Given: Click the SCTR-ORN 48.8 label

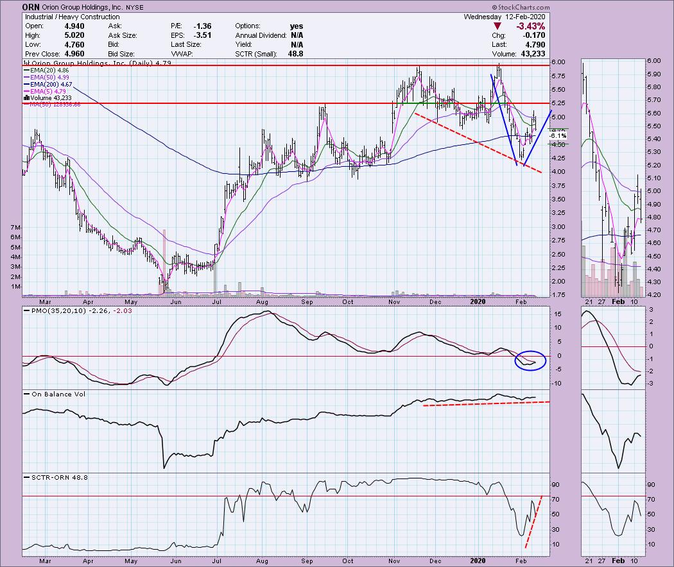Looking at the screenshot, I should click(x=56, y=477).
